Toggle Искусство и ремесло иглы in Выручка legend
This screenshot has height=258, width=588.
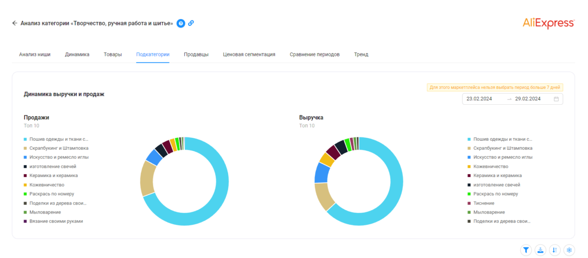tap(500, 157)
